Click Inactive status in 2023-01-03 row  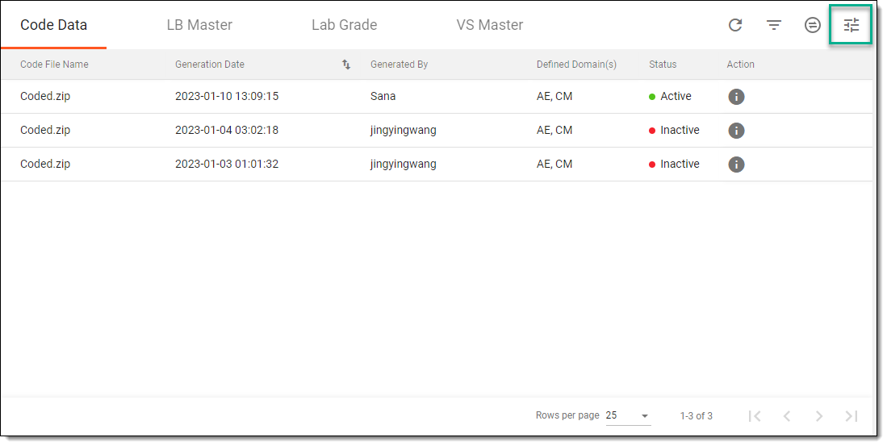click(x=680, y=164)
